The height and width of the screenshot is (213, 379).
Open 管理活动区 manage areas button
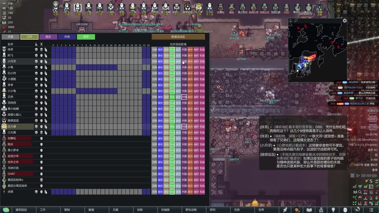(x=178, y=37)
